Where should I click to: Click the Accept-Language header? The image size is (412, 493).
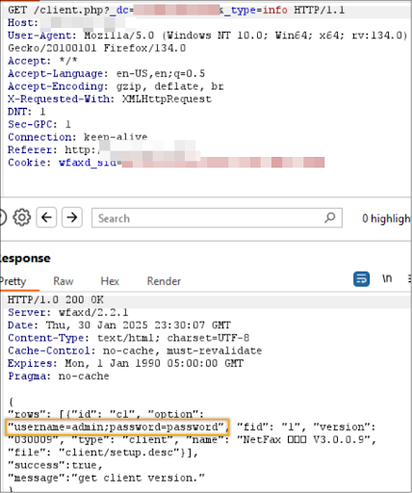106,73
